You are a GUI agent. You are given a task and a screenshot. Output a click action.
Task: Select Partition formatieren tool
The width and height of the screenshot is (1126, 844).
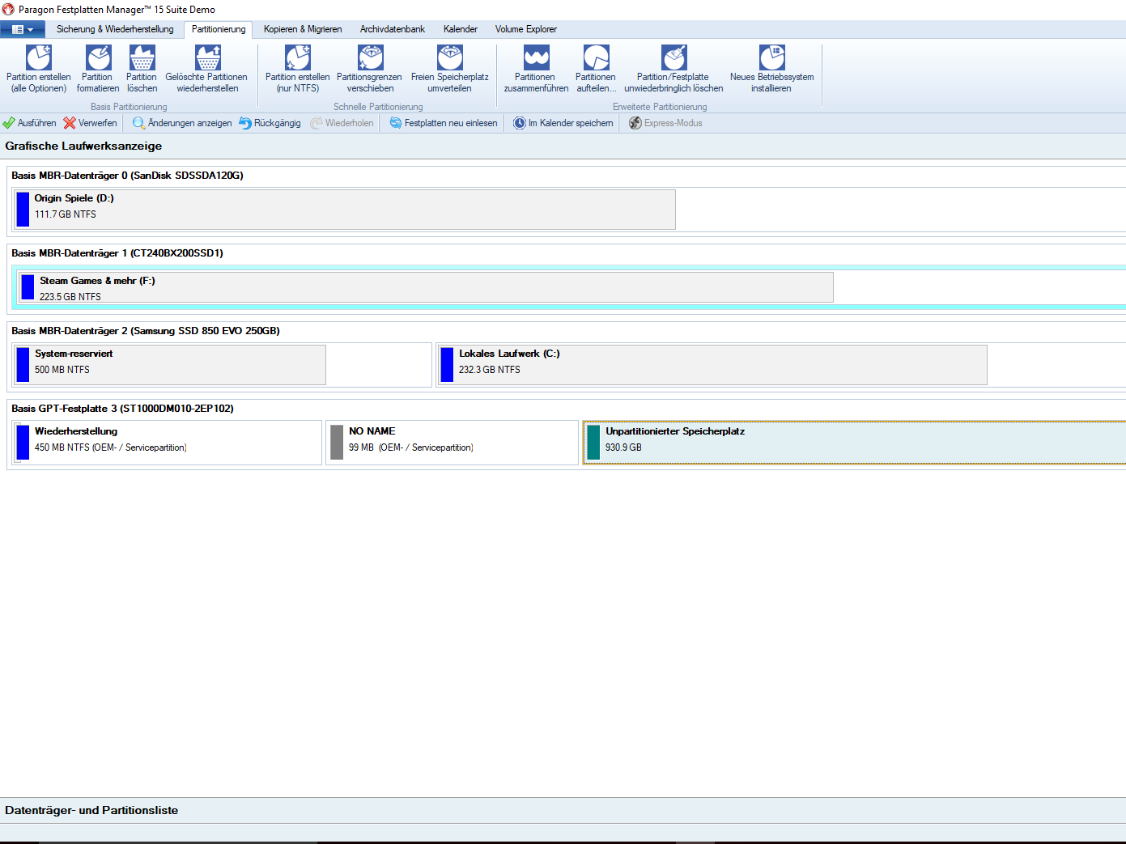click(x=98, y=69)
